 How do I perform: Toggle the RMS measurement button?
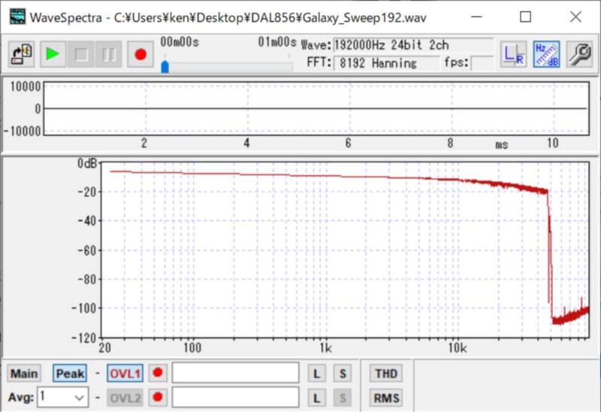(x=386, y=398)
